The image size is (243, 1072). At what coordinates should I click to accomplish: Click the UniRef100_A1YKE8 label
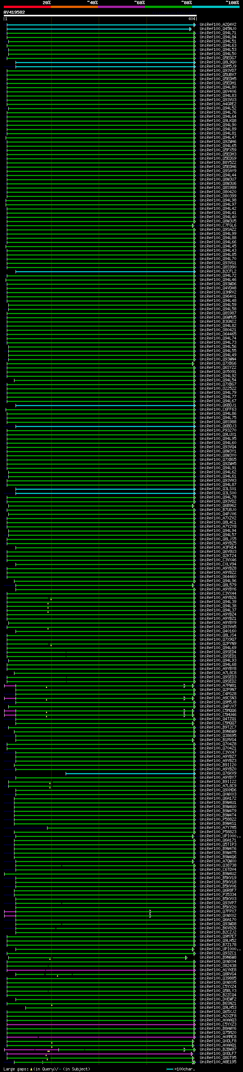(218, 970)
